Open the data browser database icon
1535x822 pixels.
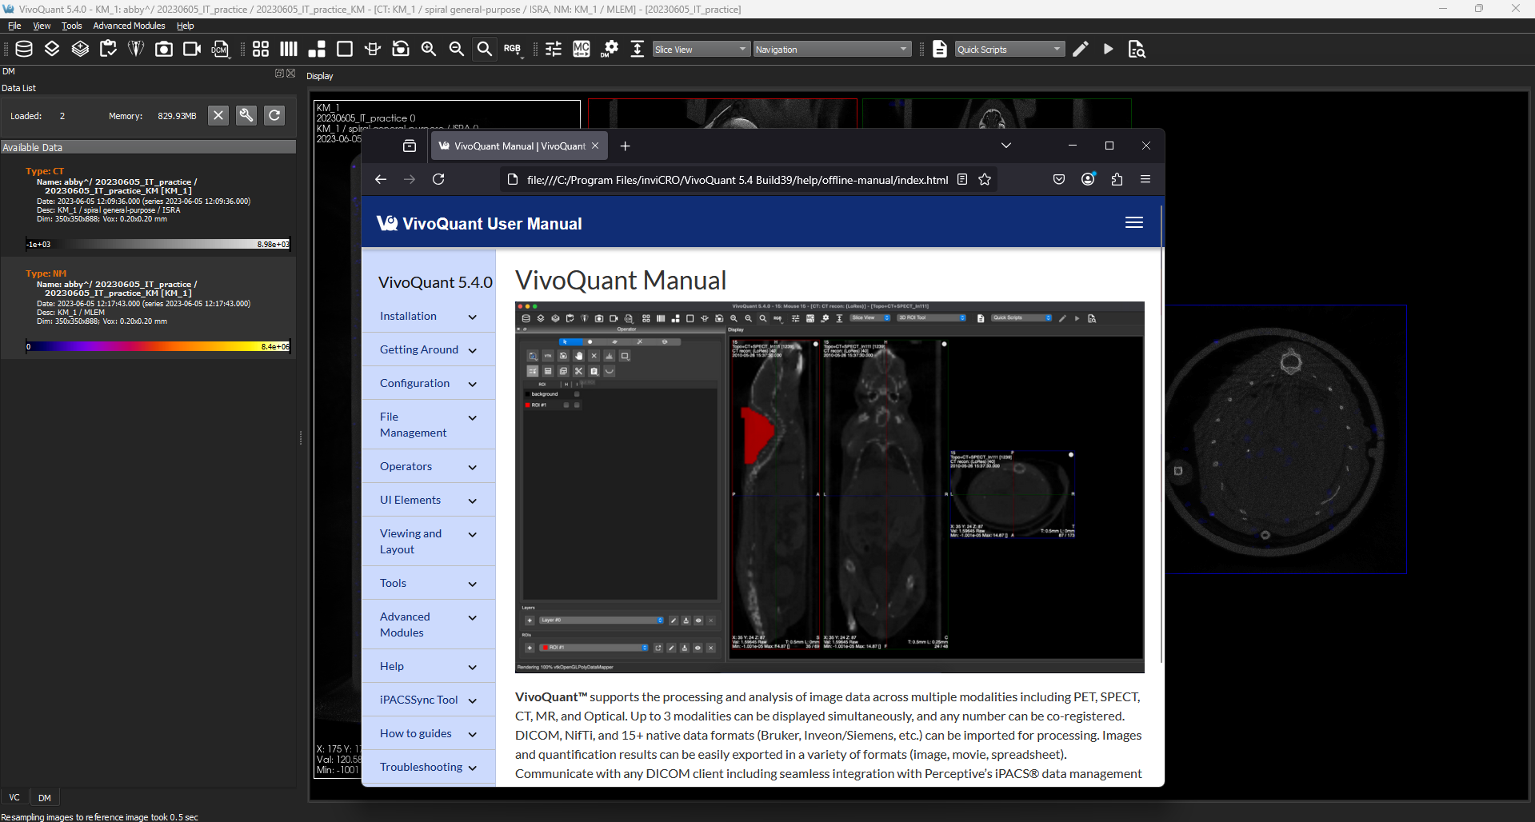(24, 49)
